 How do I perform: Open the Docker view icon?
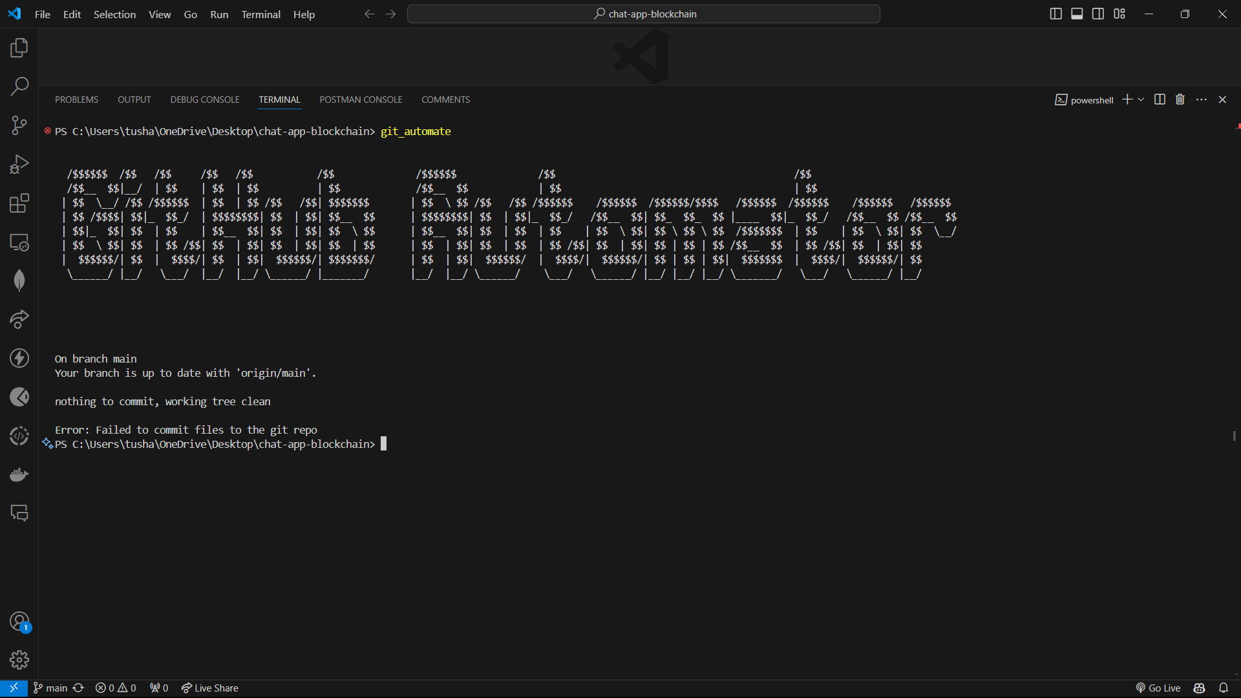click(x=19, y=475)
